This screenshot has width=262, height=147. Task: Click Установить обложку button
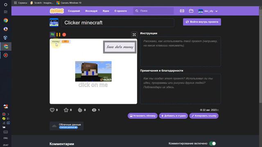142,116
